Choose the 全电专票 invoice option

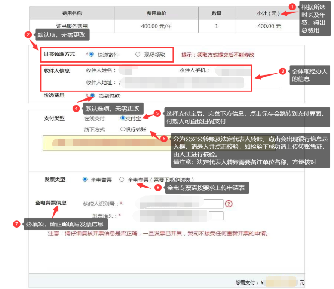(x=121, y=179)
